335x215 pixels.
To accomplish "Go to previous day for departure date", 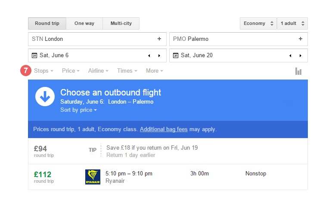I will pos(149,55).
